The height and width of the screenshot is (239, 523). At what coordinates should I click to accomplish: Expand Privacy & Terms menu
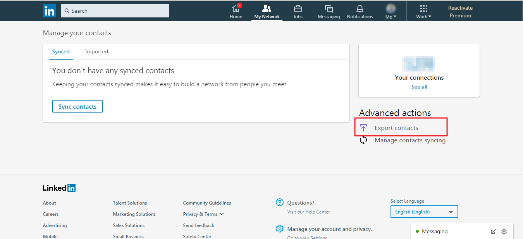click(x=203, y=214)
